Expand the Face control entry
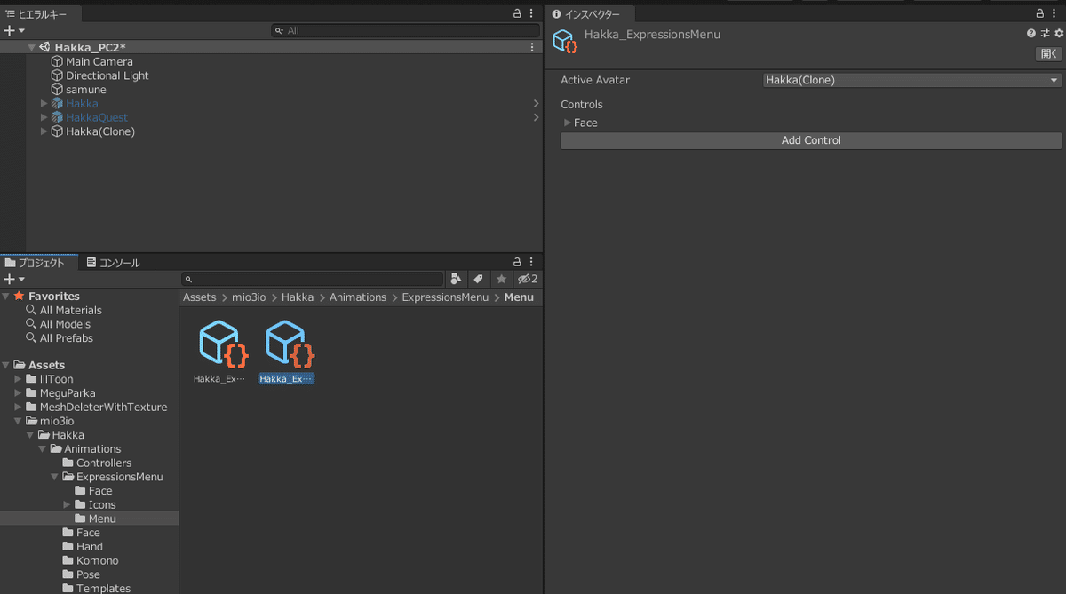Viewport: 1066px width, 594px height. (x=568, y=123)
